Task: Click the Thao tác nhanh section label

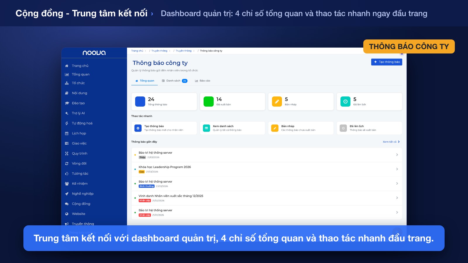Action: tap(142, 116)
